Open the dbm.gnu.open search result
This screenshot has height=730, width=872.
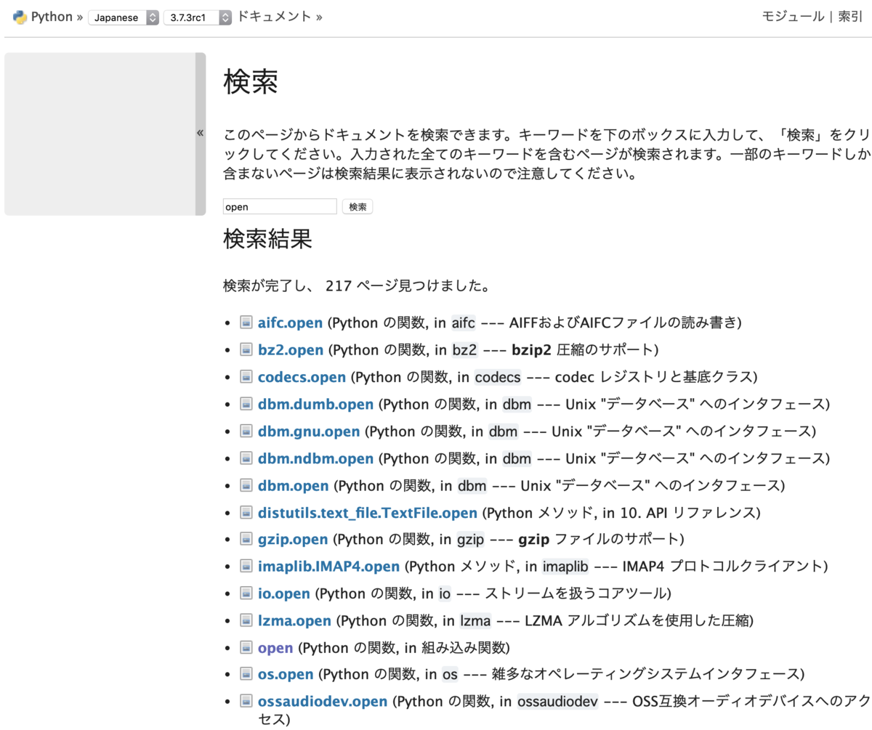coord(309,431)
